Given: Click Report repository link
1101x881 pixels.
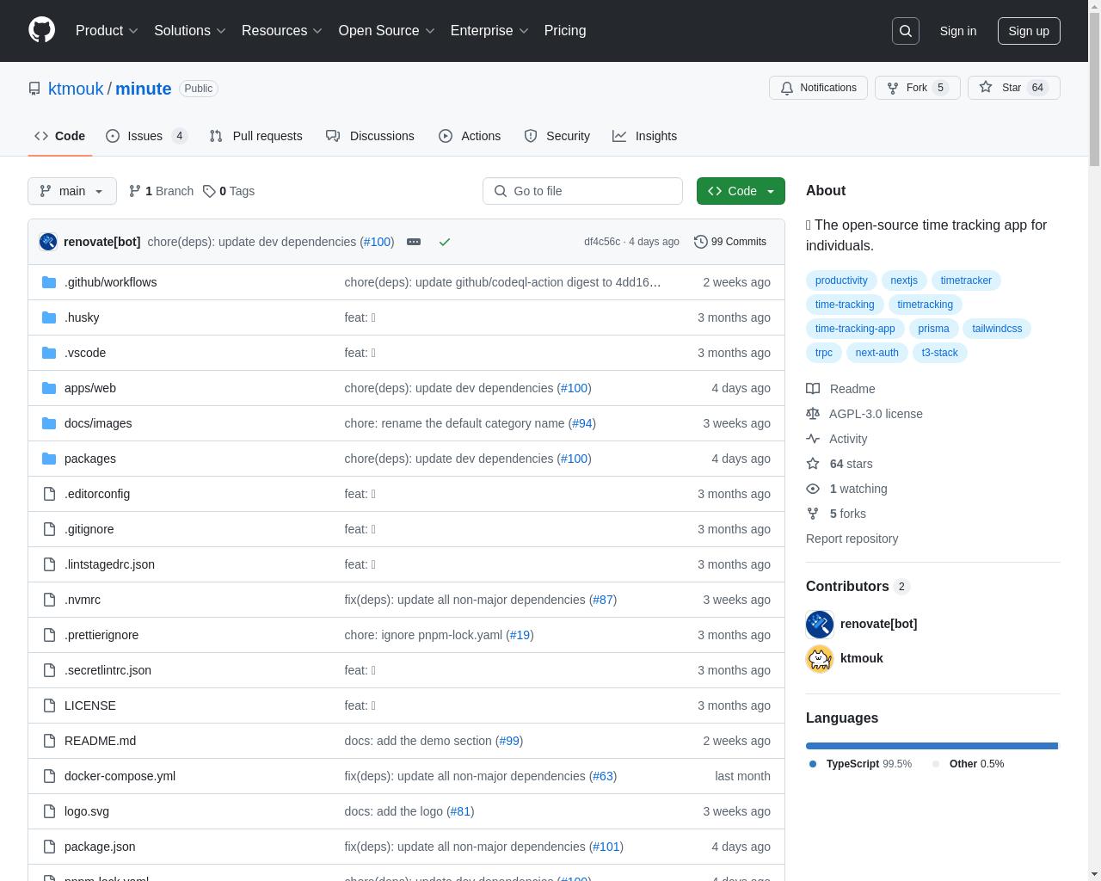Looking at the screenshot, I should tap(852, 539).
